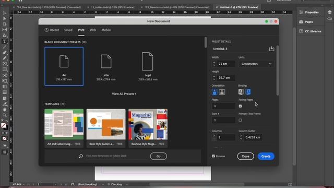Open the Links panel icon

(329, 19)
